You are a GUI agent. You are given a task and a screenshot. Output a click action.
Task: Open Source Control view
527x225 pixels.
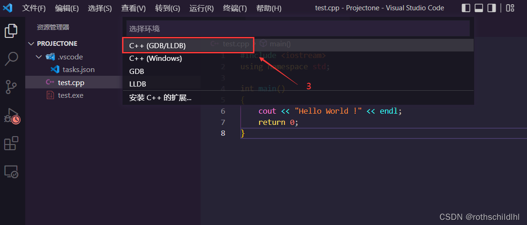[x=11, y=87]
